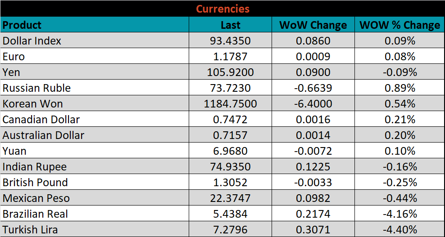Select Australian Dollar percent change 0.20%

point(400,135)
